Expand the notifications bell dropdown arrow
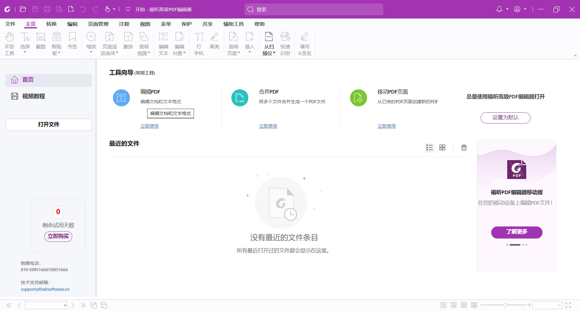Screen dimensions: 580x311 [507, 9]
